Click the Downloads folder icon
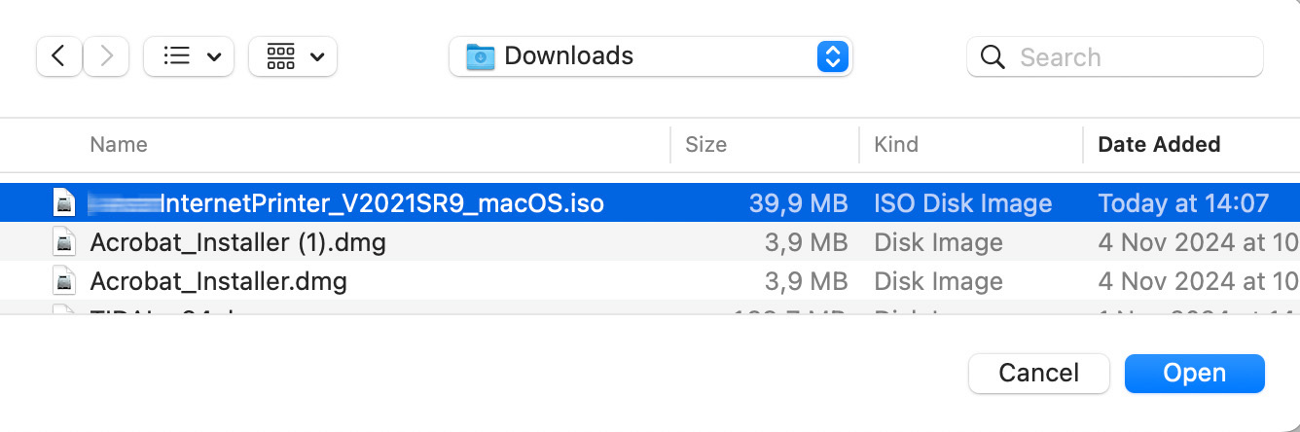 point(481,56)
